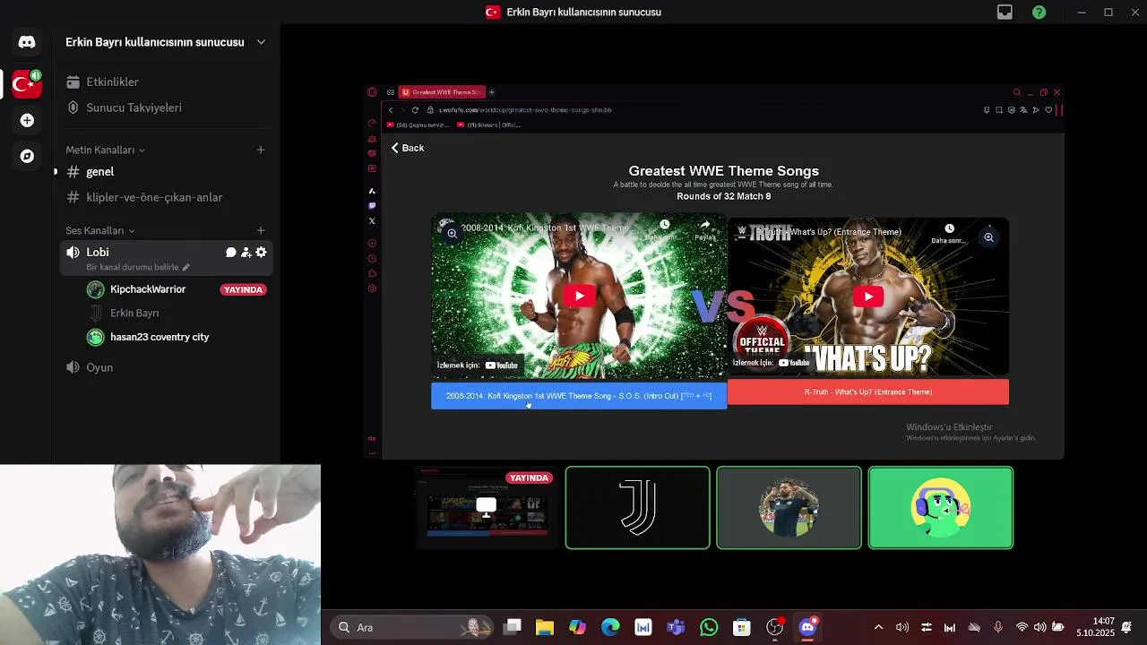Open the first YouTube bookmark in bookmarks bar
The width and height of the screenshot is (1147, 645).
point(417,125)
